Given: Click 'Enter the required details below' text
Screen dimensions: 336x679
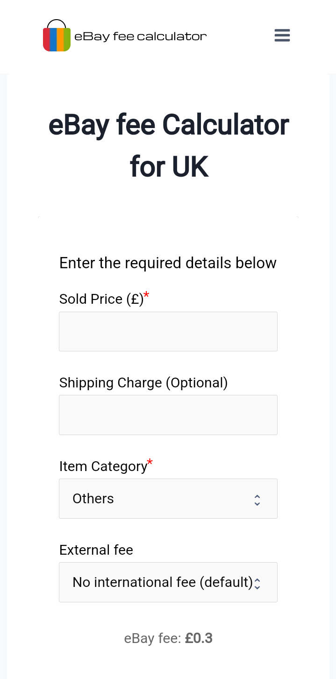Looking at the screenshot, I should [168, 263].
